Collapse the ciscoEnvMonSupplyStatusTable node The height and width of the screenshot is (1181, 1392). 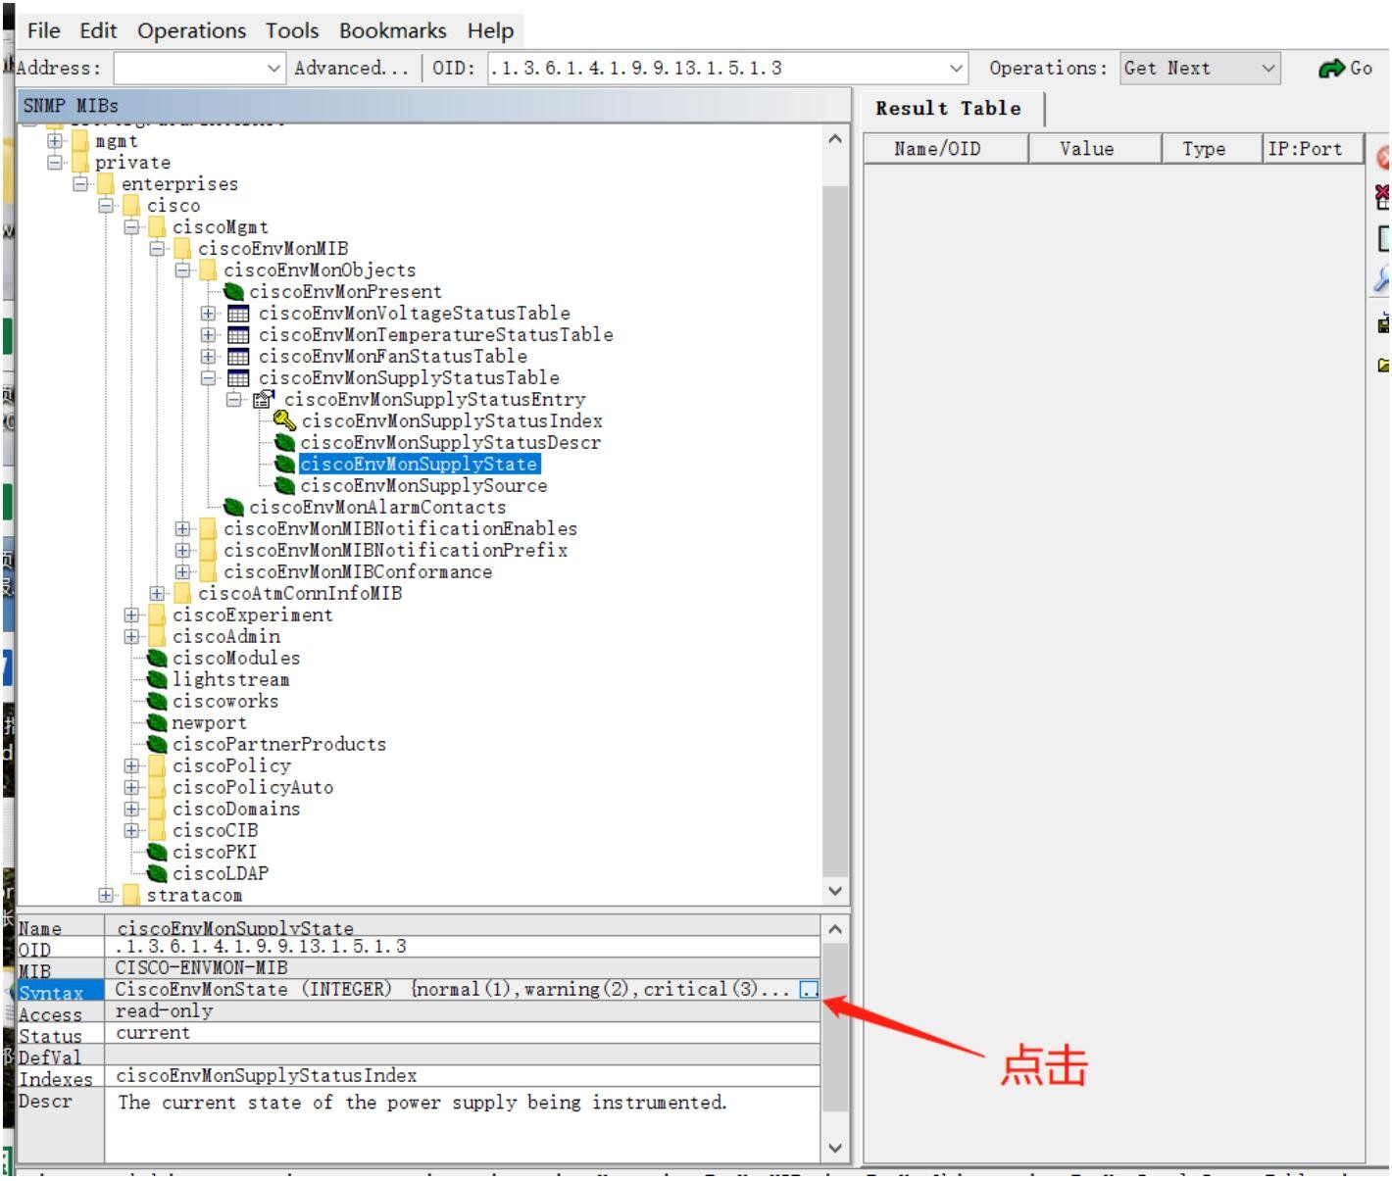point(208,378)
